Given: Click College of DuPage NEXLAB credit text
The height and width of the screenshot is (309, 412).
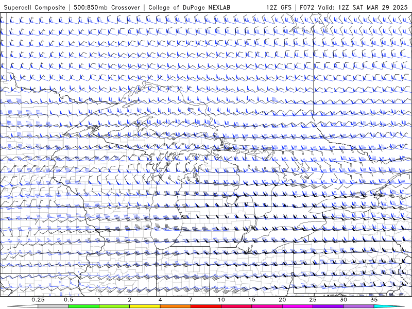Looking at the screenshot, I should pyautogui.click(x=189, y=7).
